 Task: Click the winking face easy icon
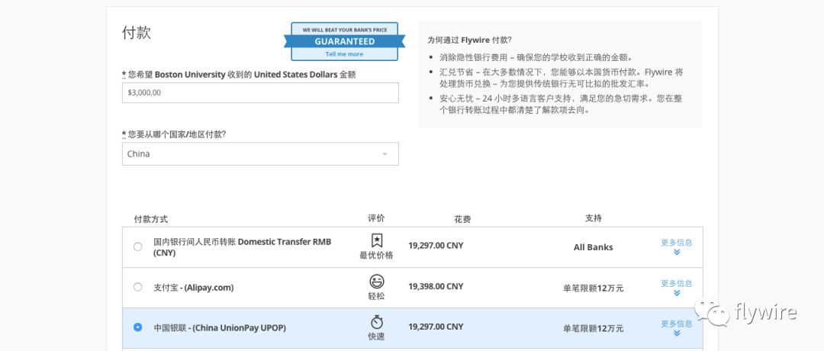(x=376, y=281)
